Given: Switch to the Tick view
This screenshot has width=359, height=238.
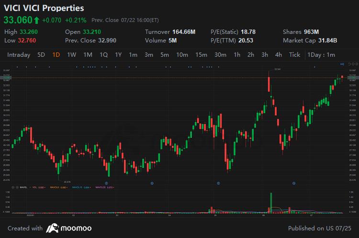Looking at the screenshot, I should pos(294,55).
